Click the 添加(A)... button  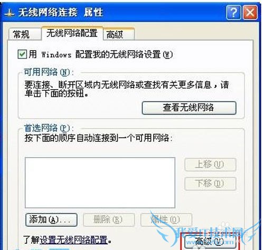(51, 220)
